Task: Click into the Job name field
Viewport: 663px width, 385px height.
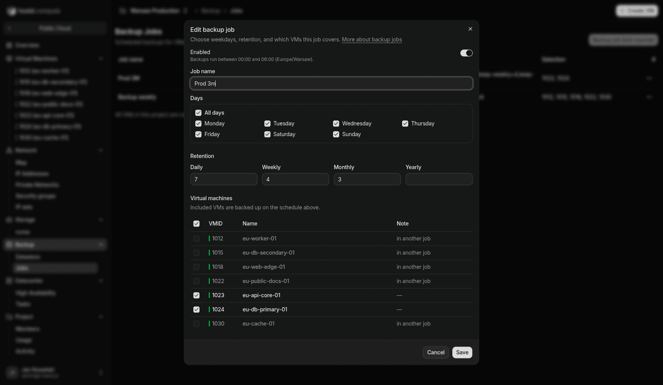Action: [x=331, y=84]
